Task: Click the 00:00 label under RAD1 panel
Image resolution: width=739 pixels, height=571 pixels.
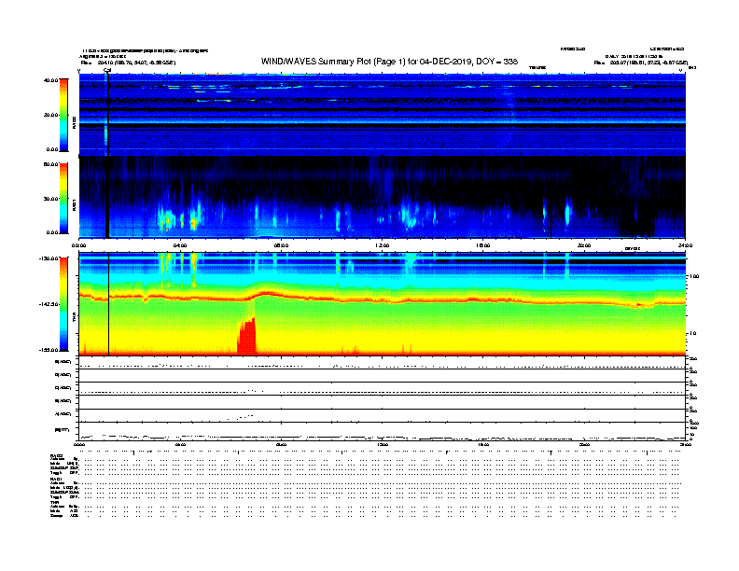Action: coord(79,245)
